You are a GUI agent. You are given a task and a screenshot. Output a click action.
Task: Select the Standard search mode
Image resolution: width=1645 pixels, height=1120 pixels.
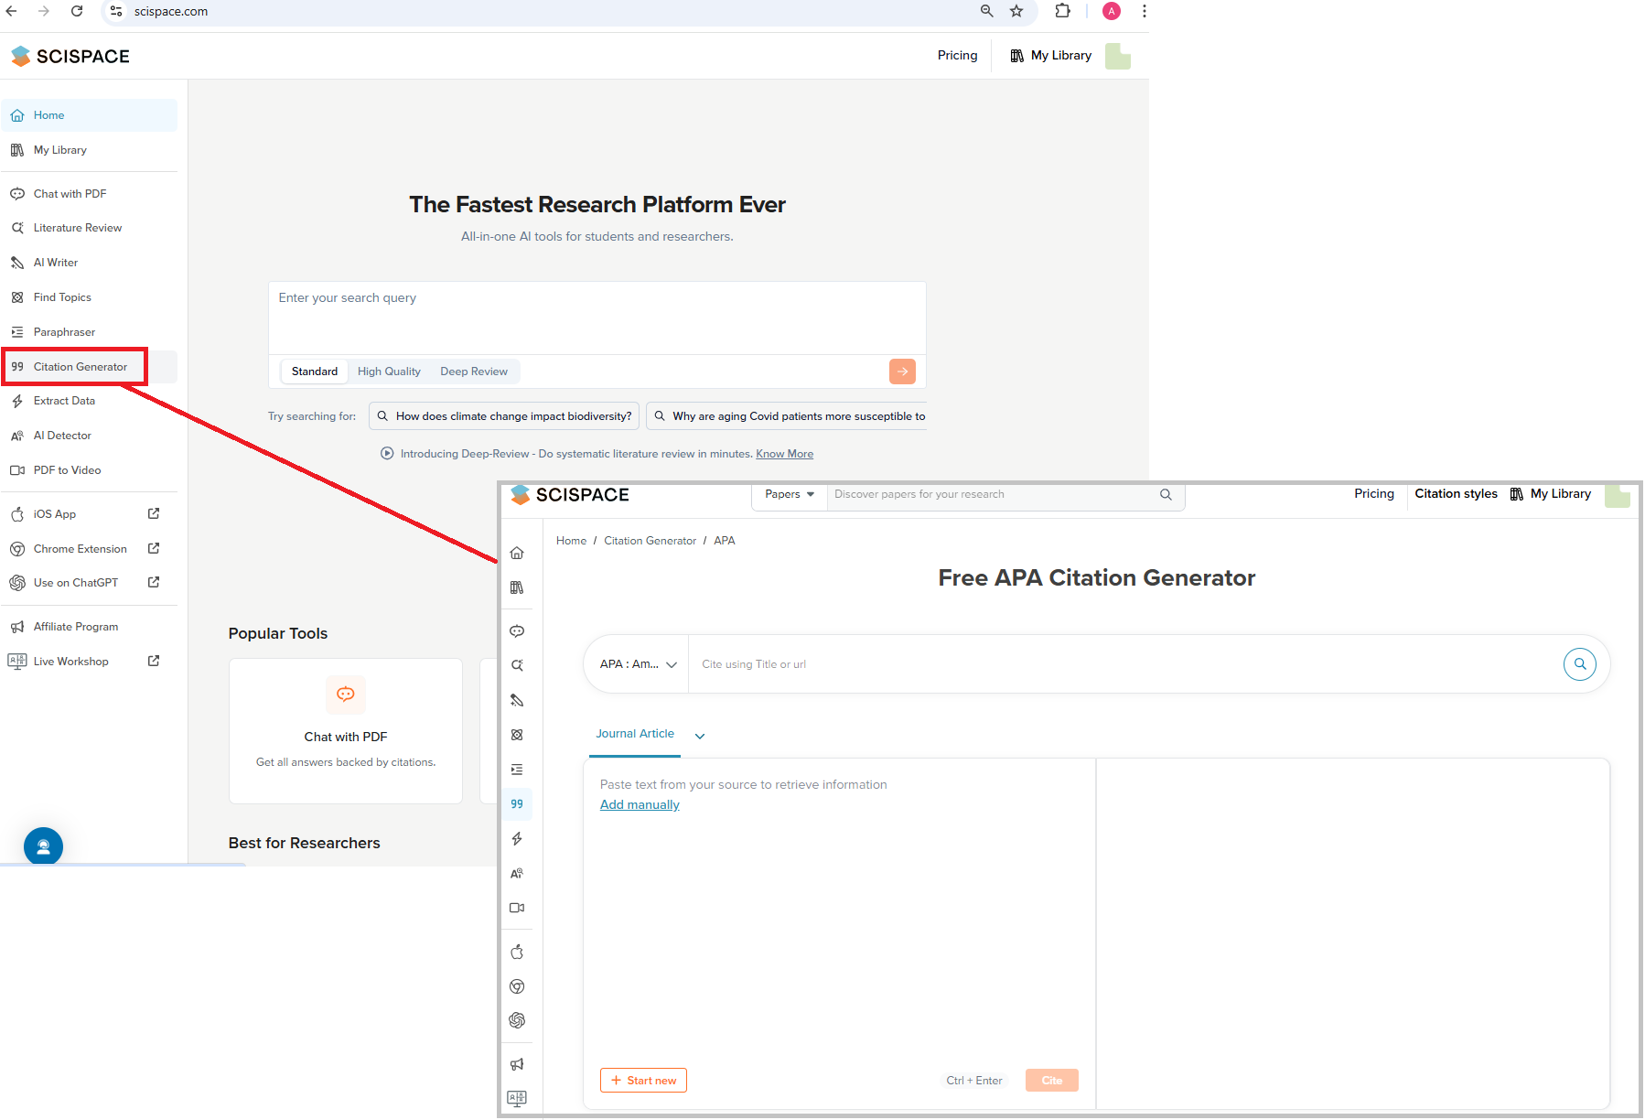(315, 372)
